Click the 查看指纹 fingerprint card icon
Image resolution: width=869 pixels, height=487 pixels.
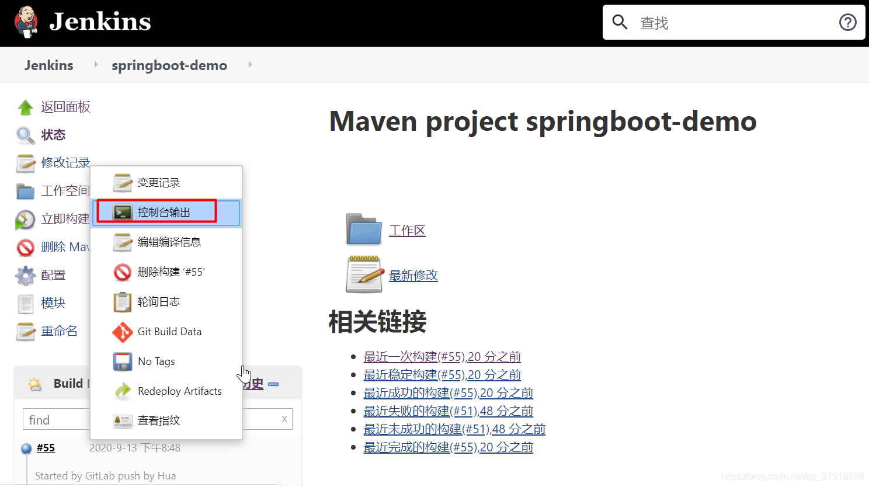[123, 420]
